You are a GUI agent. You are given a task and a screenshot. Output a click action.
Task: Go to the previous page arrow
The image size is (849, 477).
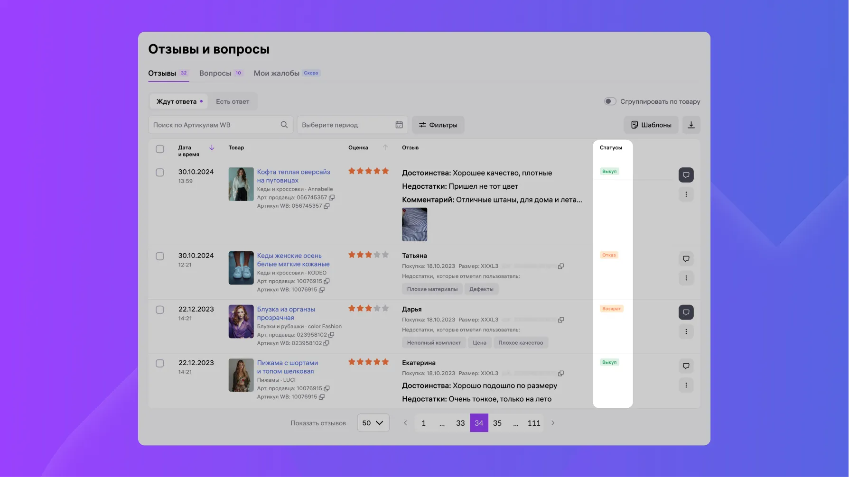pyautogui.click(x=405, y=423)
